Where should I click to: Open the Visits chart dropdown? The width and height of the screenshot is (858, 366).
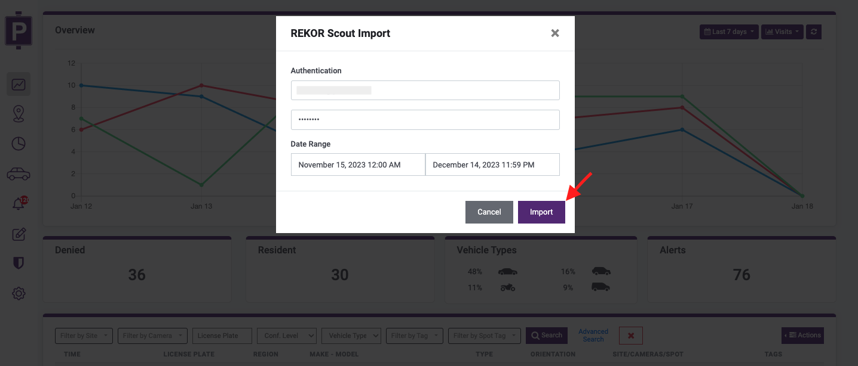[782, 32]
